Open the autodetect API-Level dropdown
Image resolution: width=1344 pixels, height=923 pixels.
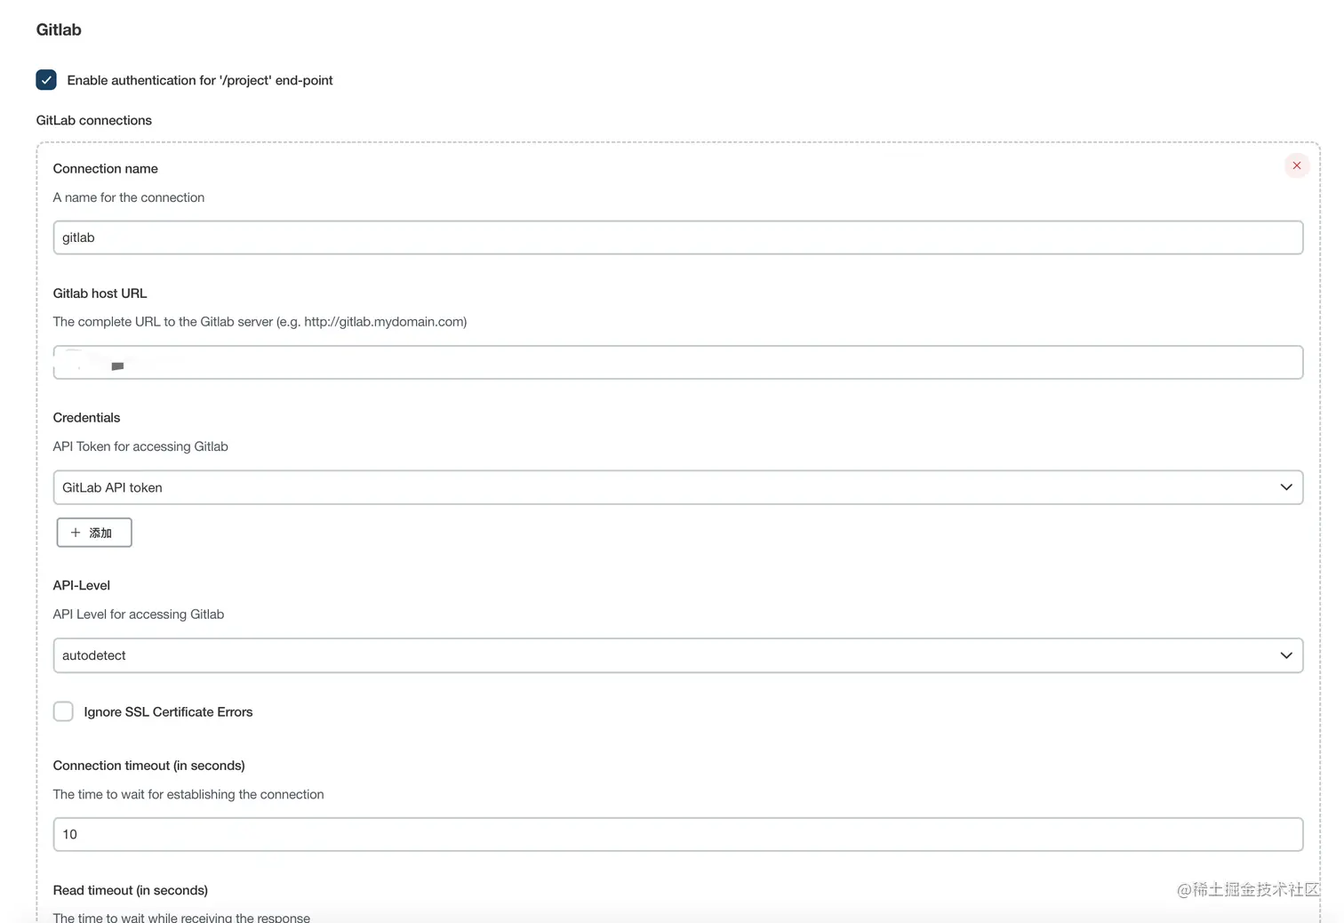pos(676,655)
